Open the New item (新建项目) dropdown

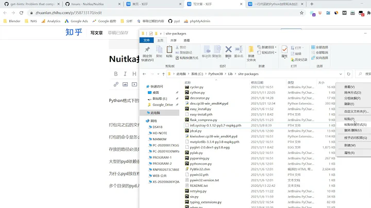[267, 47]
